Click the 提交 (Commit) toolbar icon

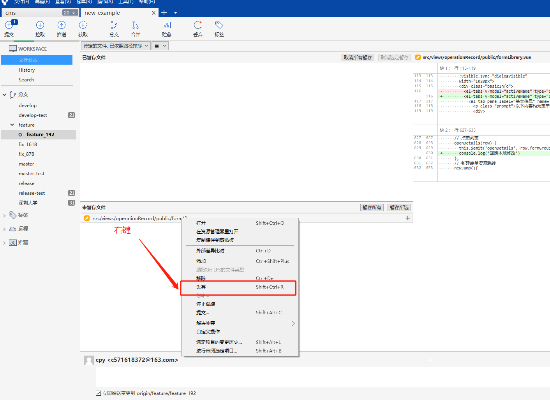[9, 28]
